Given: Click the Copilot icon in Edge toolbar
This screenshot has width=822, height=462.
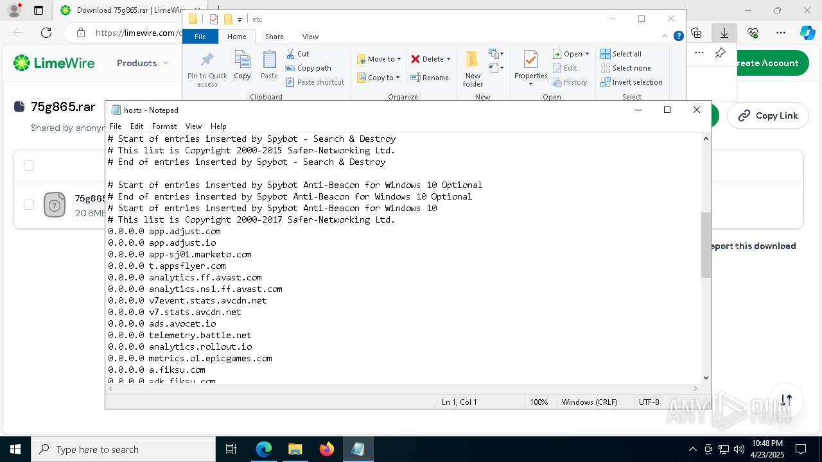Looking at the screenshot, I should pyautogui.click(x=807, y=33).
